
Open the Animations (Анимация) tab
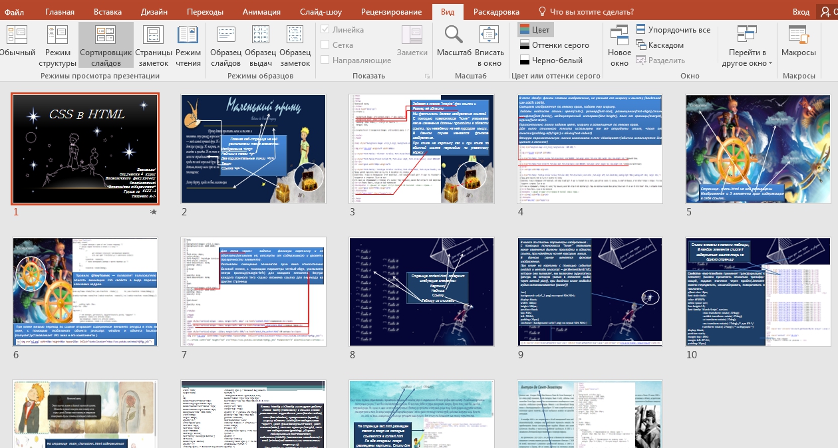coord(261,11)
